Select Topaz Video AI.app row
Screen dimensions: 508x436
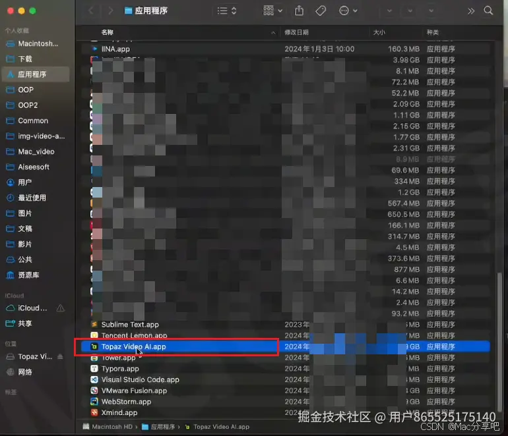(286, 346)
